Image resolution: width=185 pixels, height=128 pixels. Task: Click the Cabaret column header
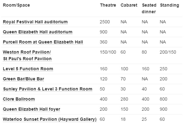click(x=129, y=5)
